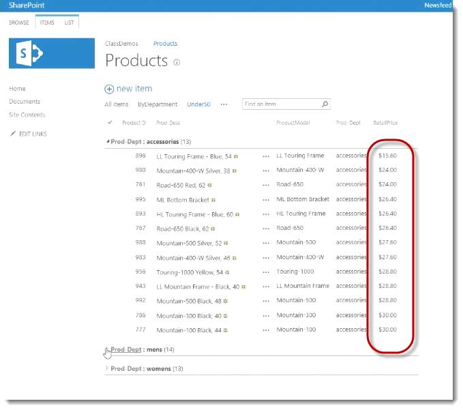Open ellipsis menu for Road-650 Black, 62
Screen dimensions: 463x410
(266, 229)
